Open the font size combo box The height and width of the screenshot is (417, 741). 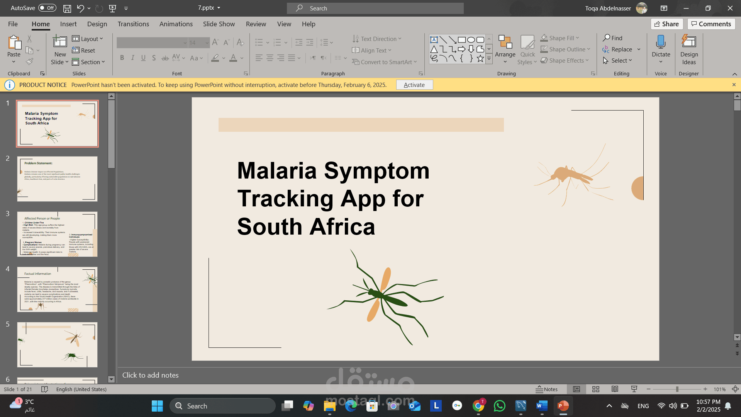click(x=199, y=43)
